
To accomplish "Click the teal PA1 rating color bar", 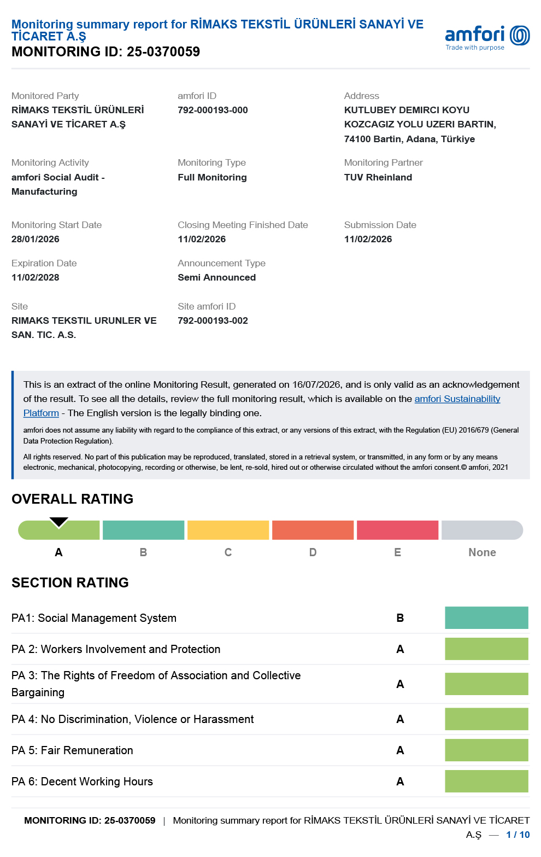I will pos(486,617).
